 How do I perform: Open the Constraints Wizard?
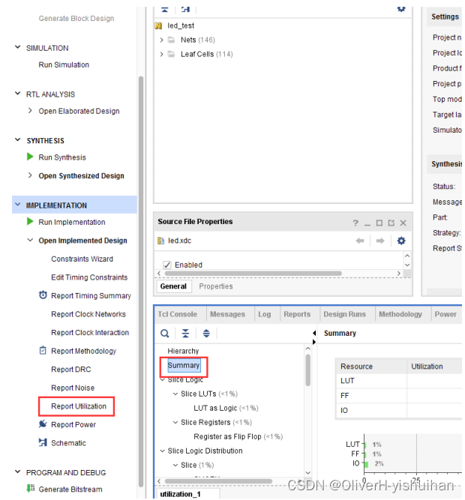(x=82, y=259)
